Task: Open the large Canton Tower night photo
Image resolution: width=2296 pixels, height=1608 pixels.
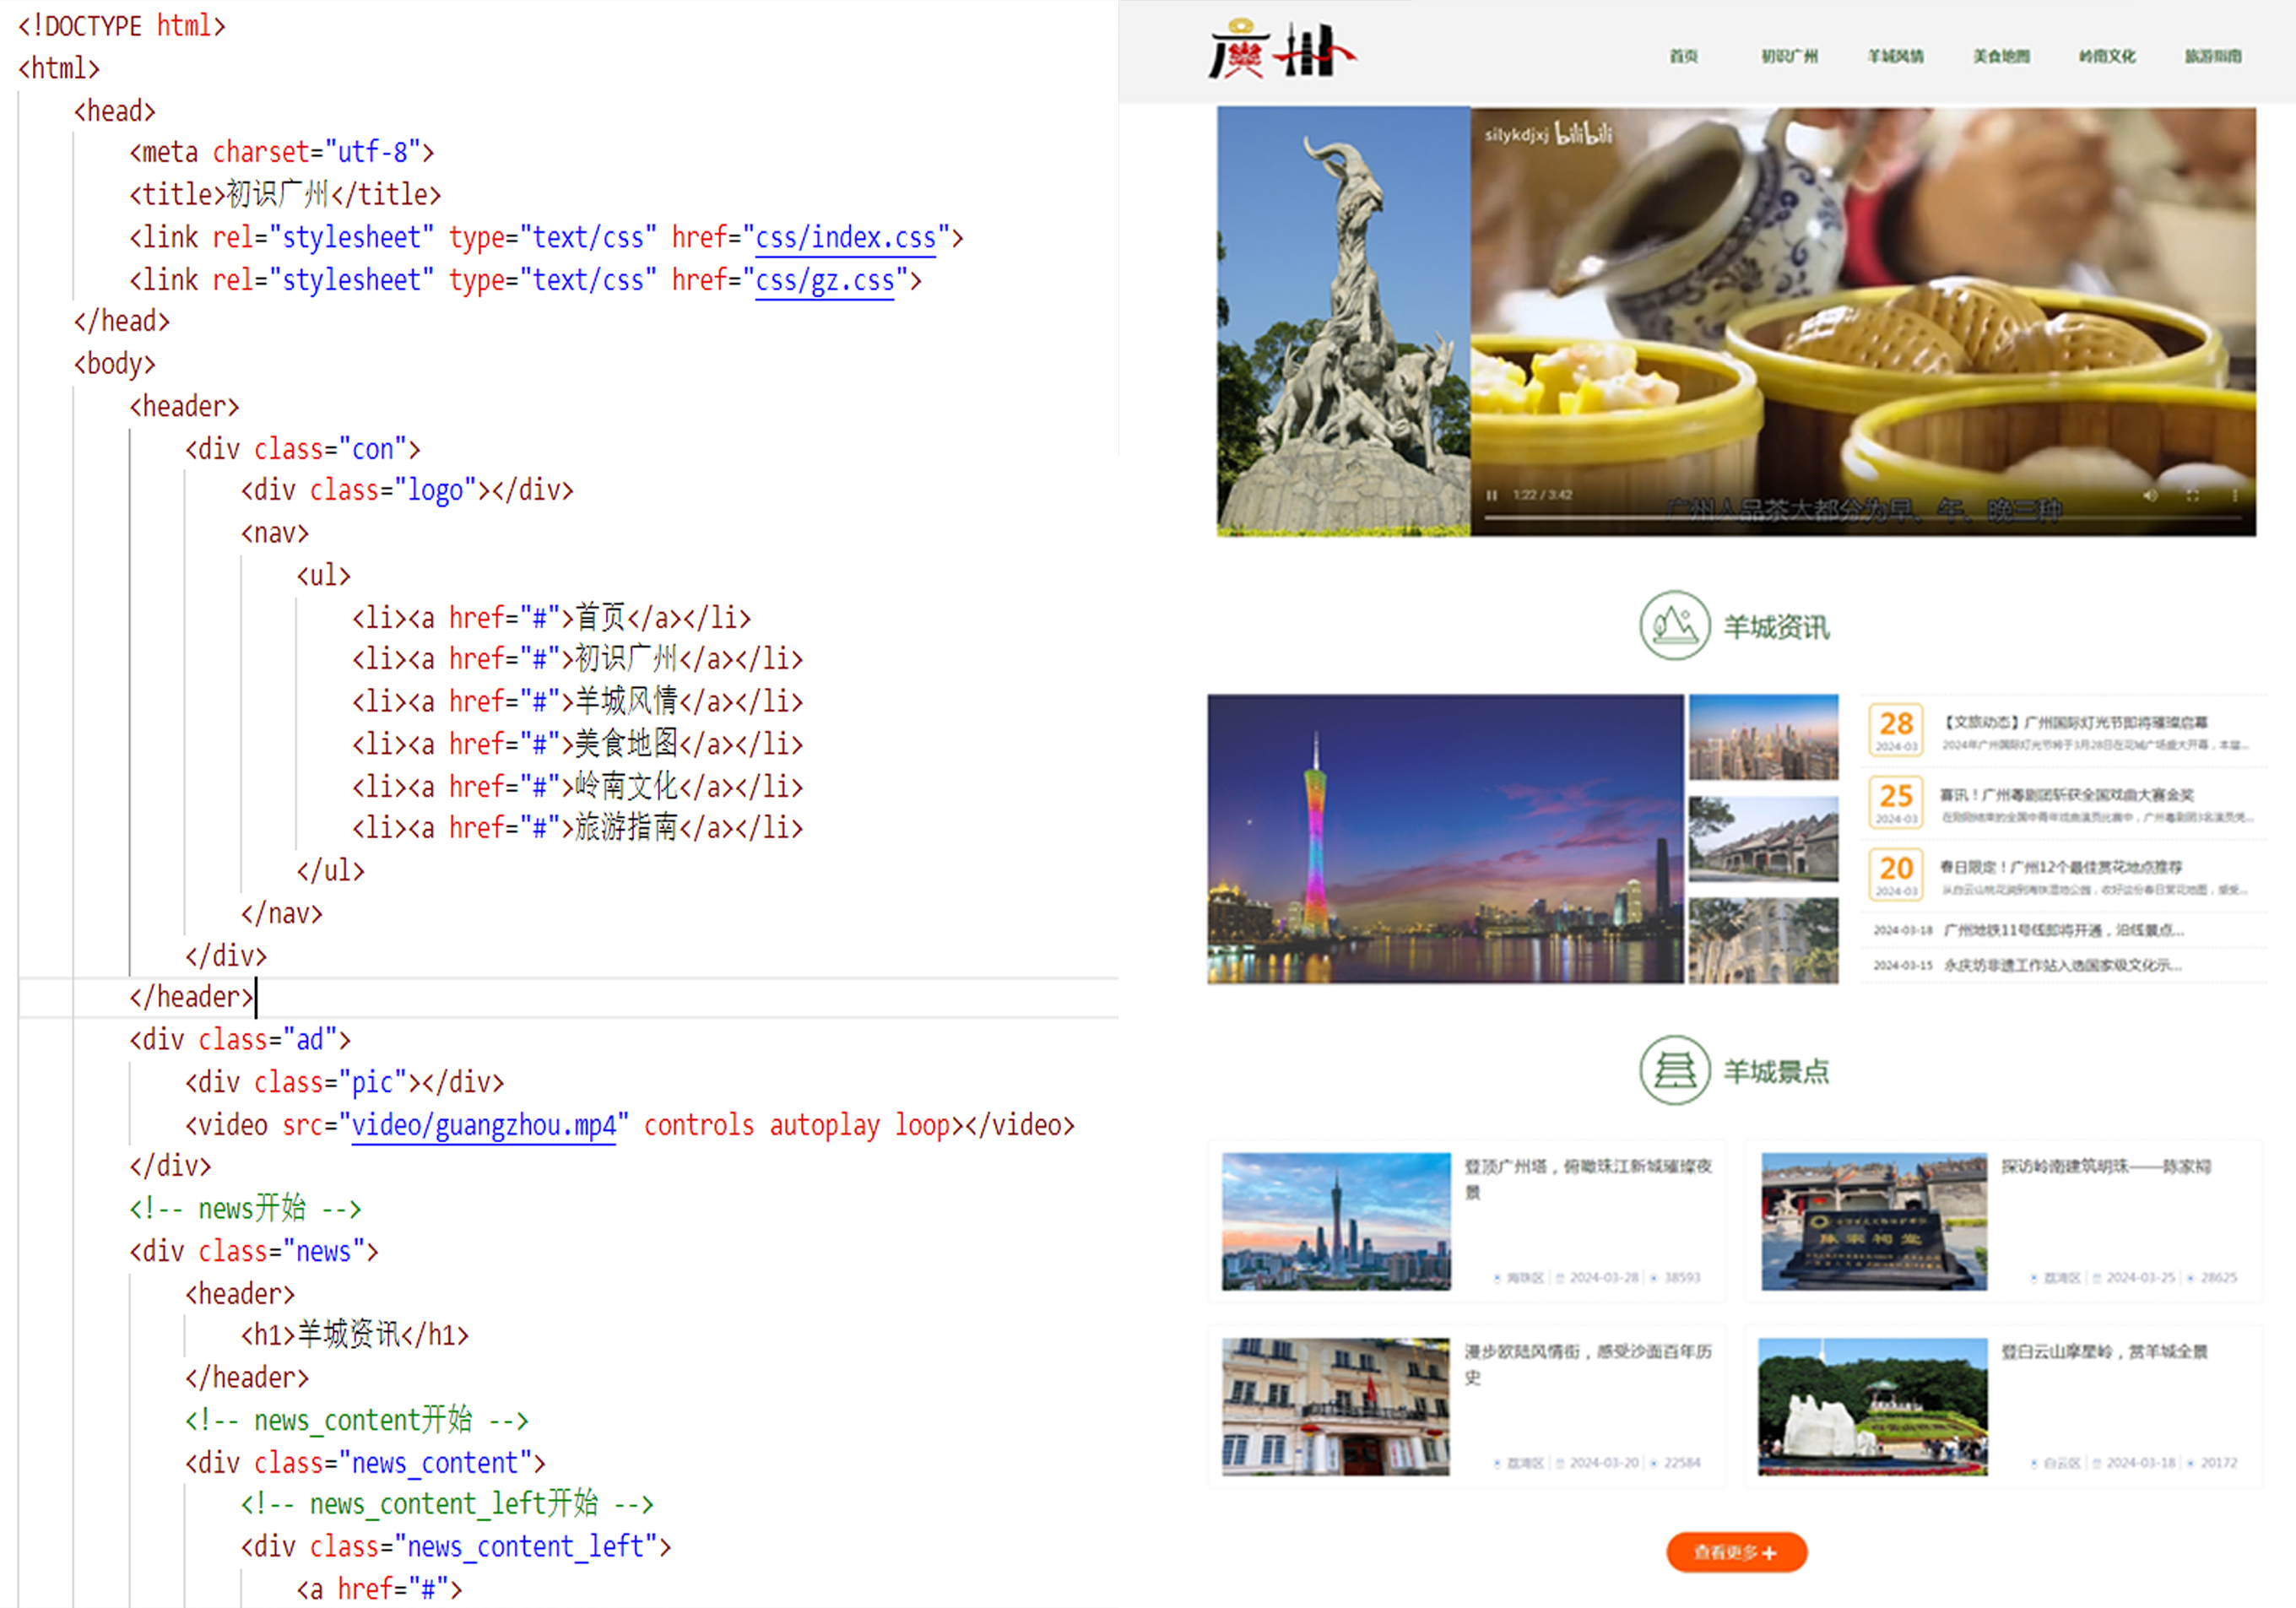Action: [1445, 839]
